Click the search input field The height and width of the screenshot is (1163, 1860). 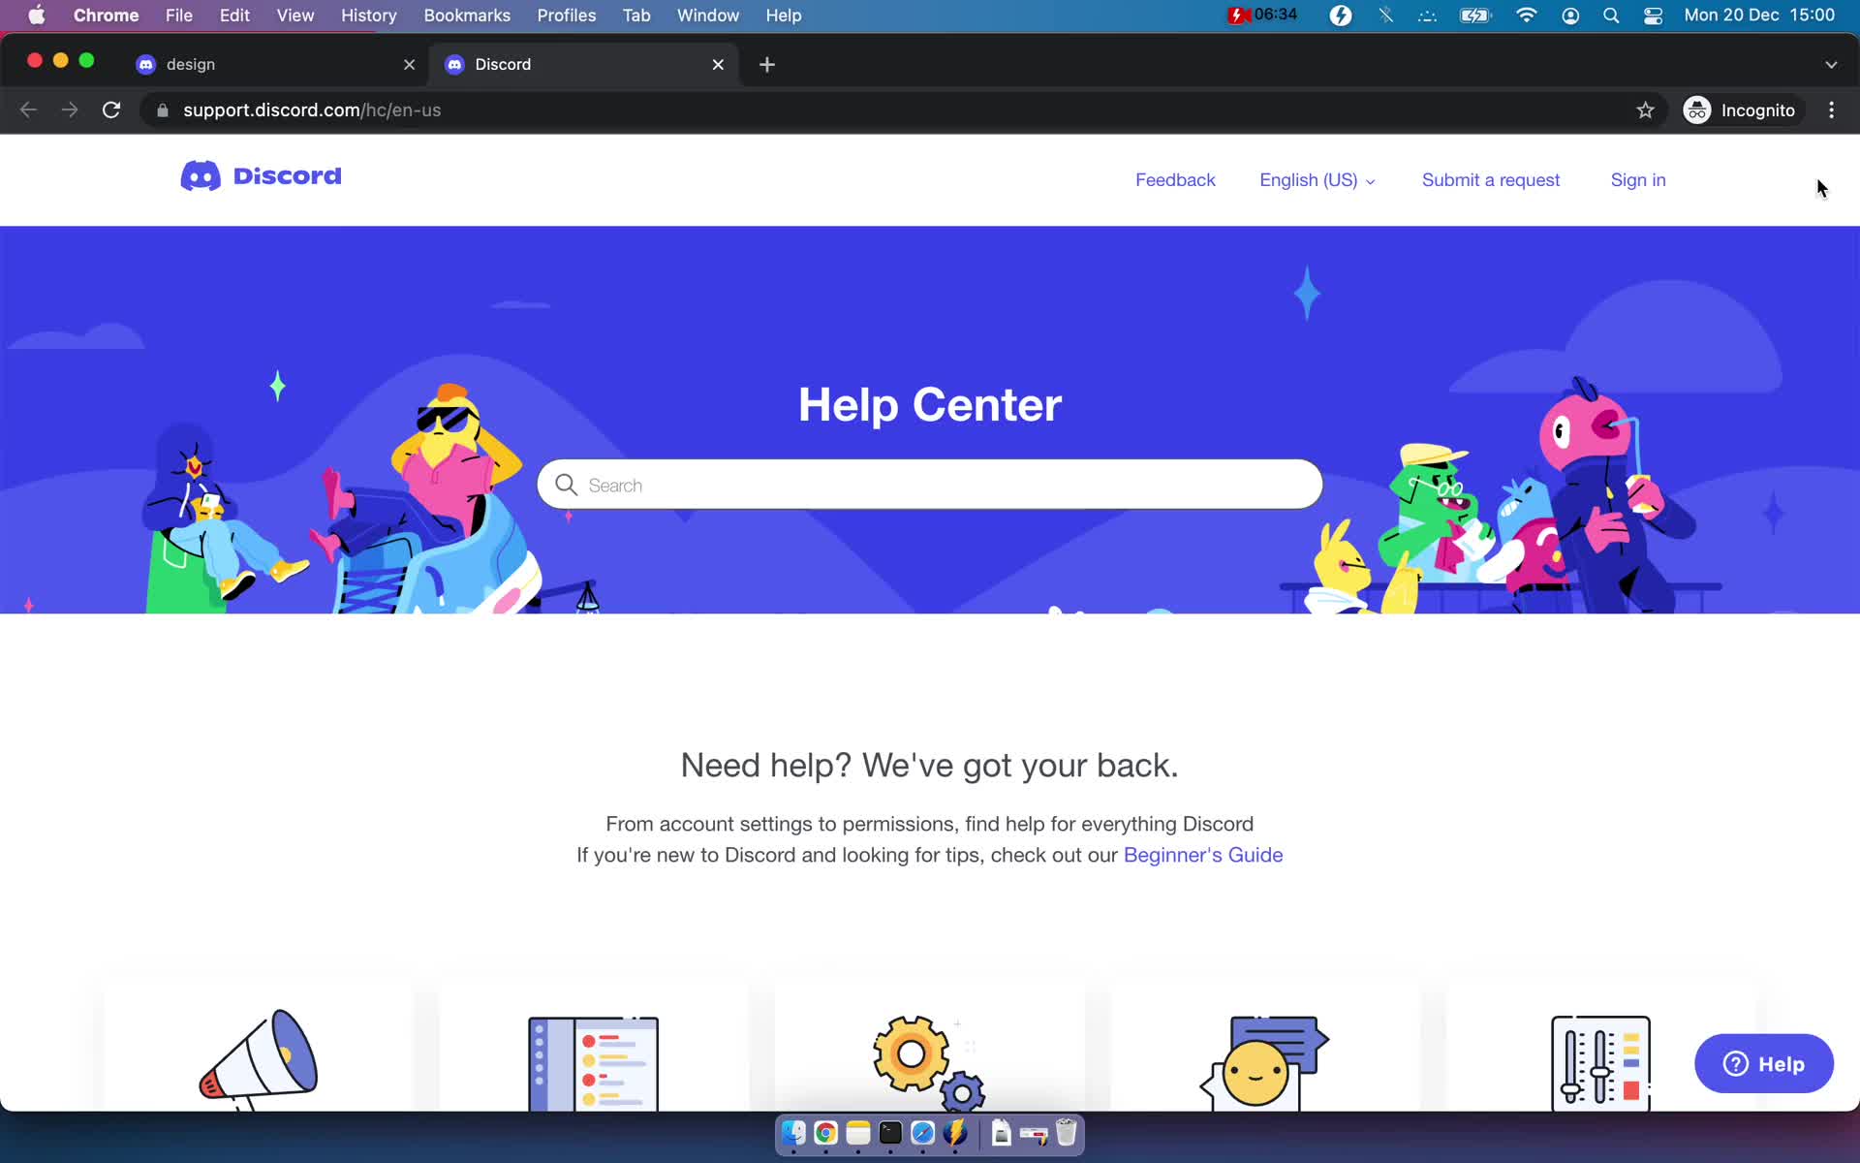coord(929,484)
